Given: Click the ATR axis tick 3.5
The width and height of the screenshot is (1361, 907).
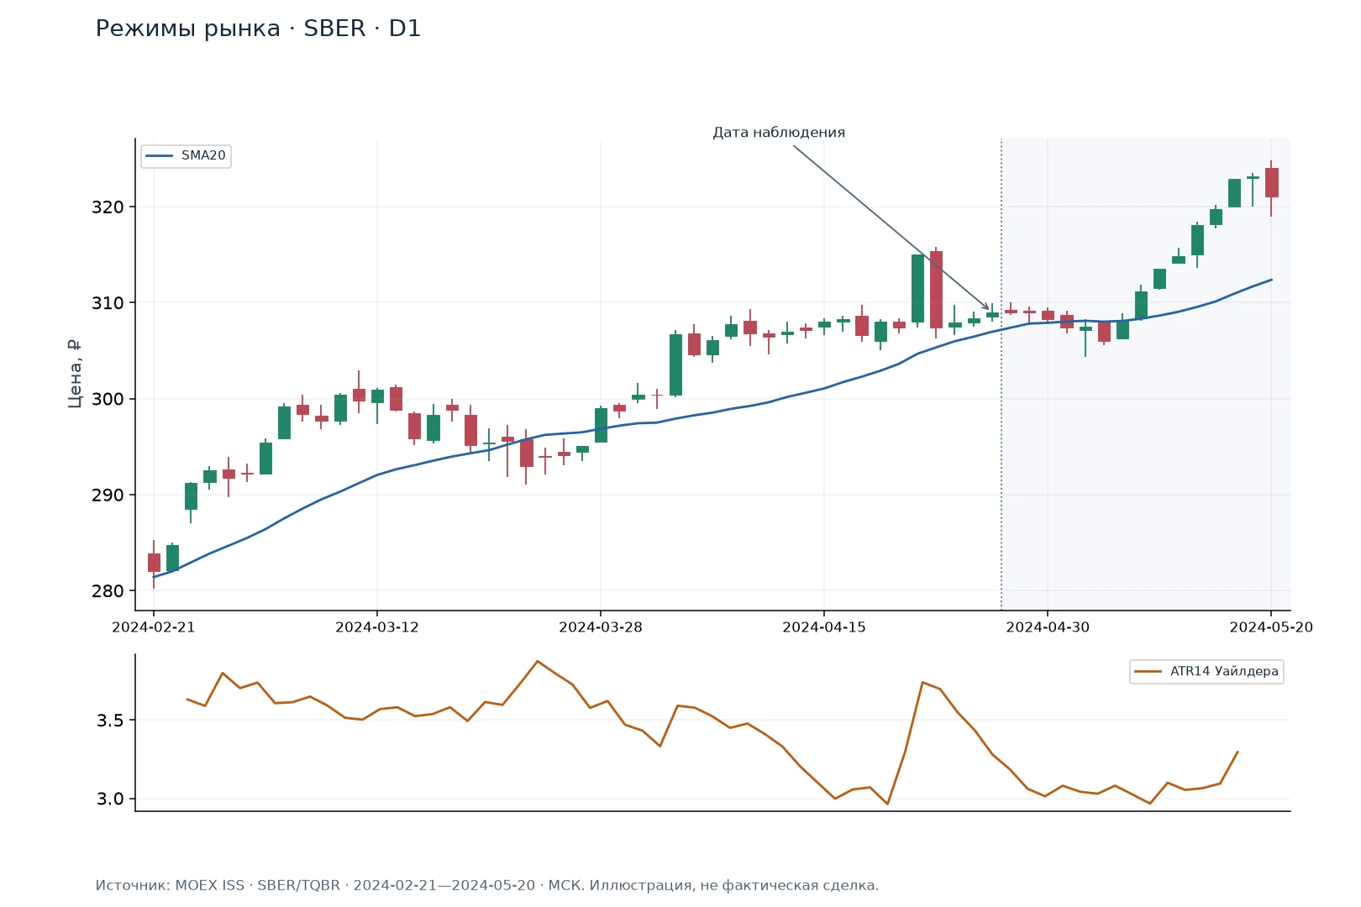Looking at the screenshot, I should point(110,721).
